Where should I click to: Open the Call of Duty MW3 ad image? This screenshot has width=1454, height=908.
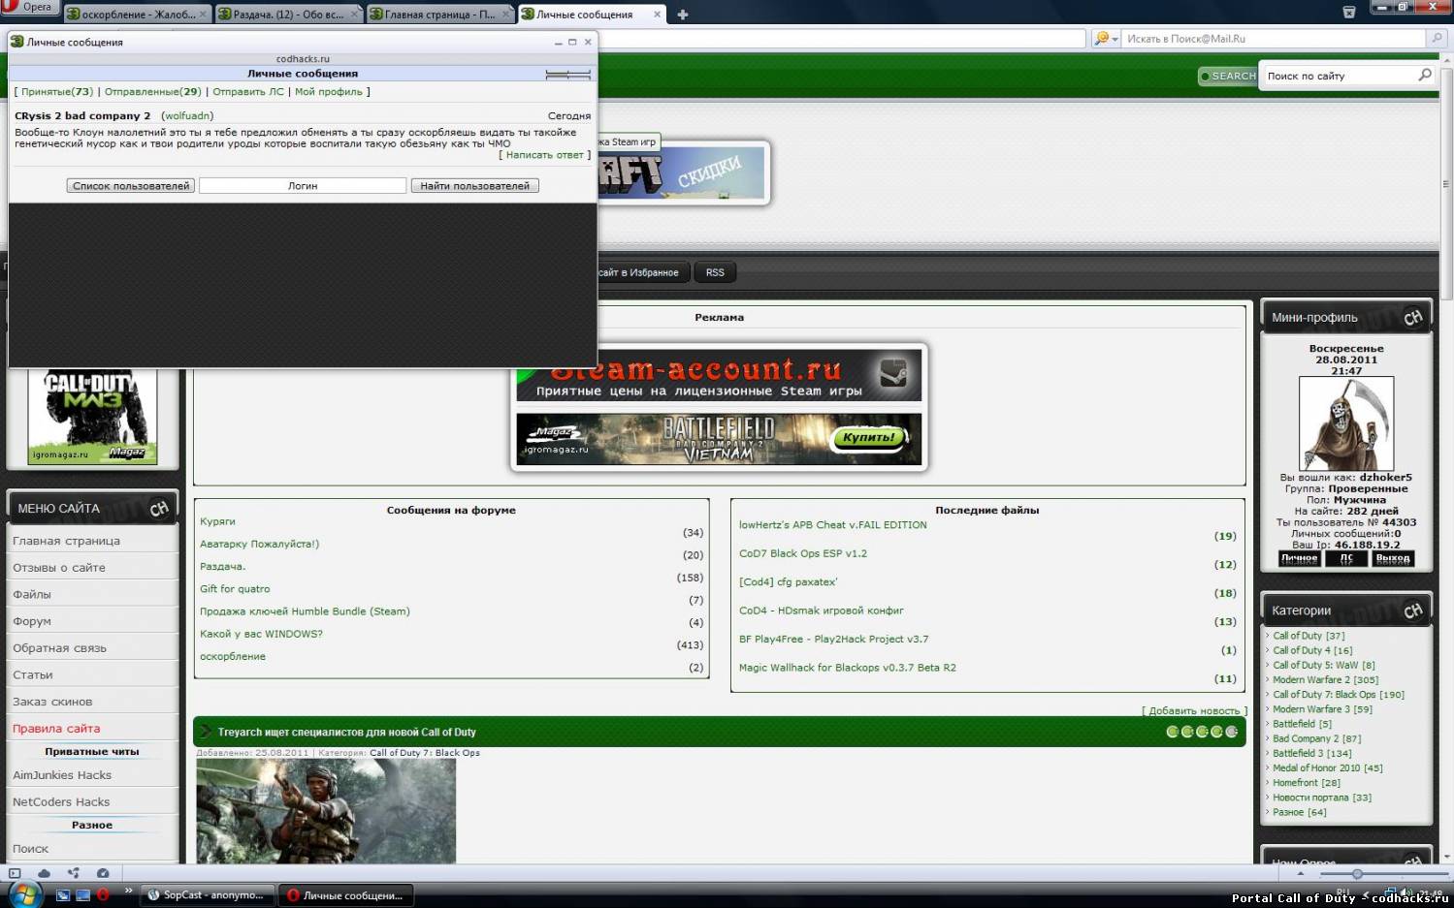pos(92,417)
